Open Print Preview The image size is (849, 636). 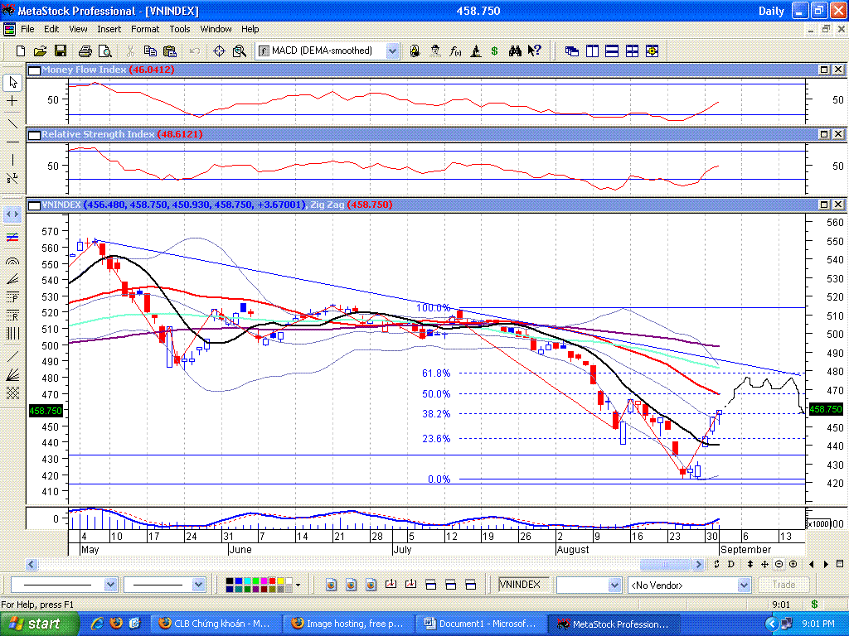point(105,51)
